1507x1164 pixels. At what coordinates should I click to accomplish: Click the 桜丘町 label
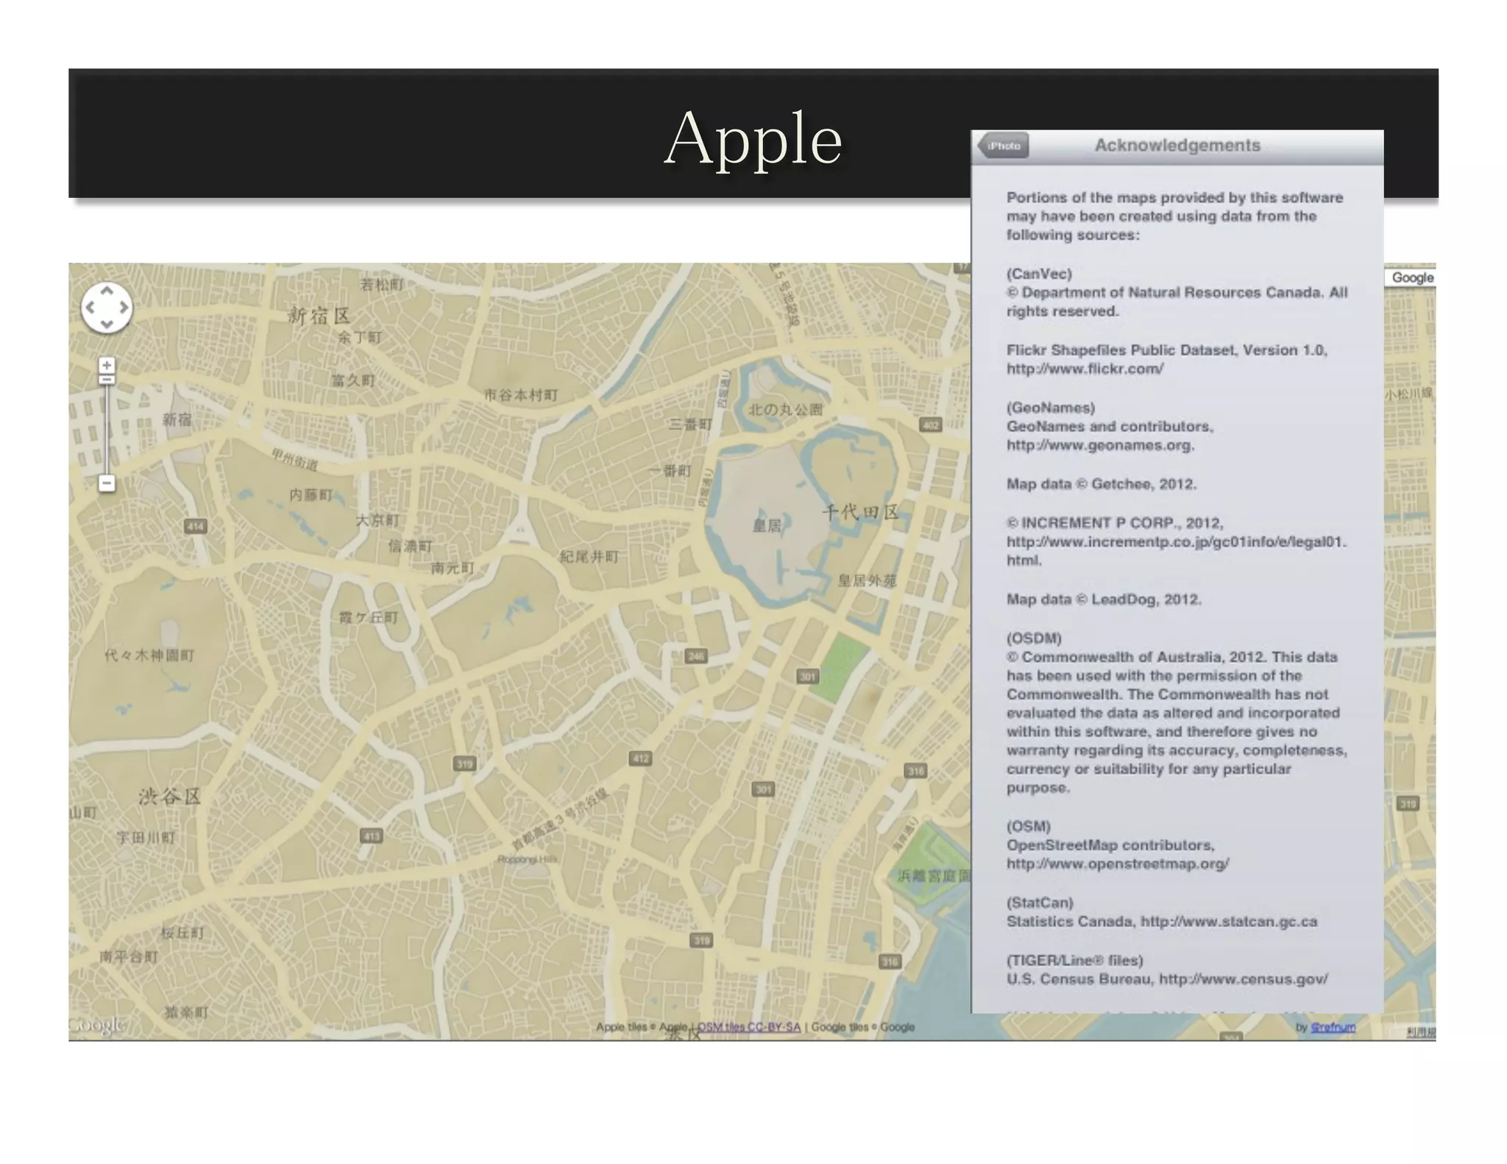[182, 933]
